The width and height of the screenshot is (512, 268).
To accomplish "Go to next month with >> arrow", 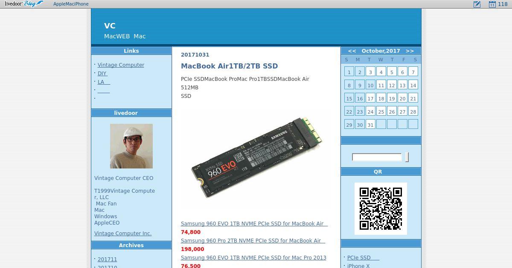I will tap(410, 51).
